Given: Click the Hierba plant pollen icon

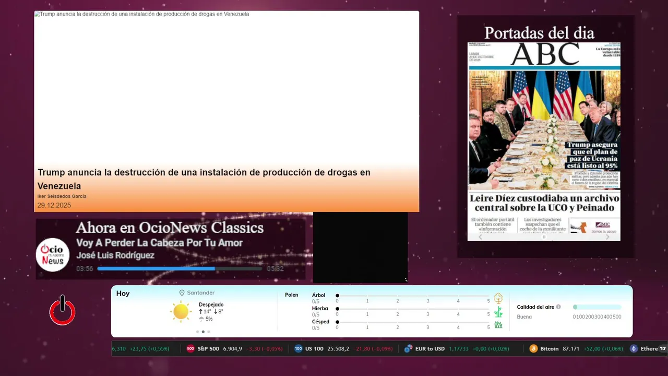Looking at the screenshot, I should click(498, 312).
